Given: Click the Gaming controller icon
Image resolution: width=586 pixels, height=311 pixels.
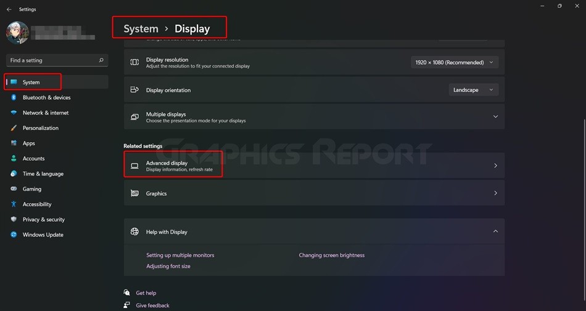Looking at the screenshot, I should coord(14,189).
